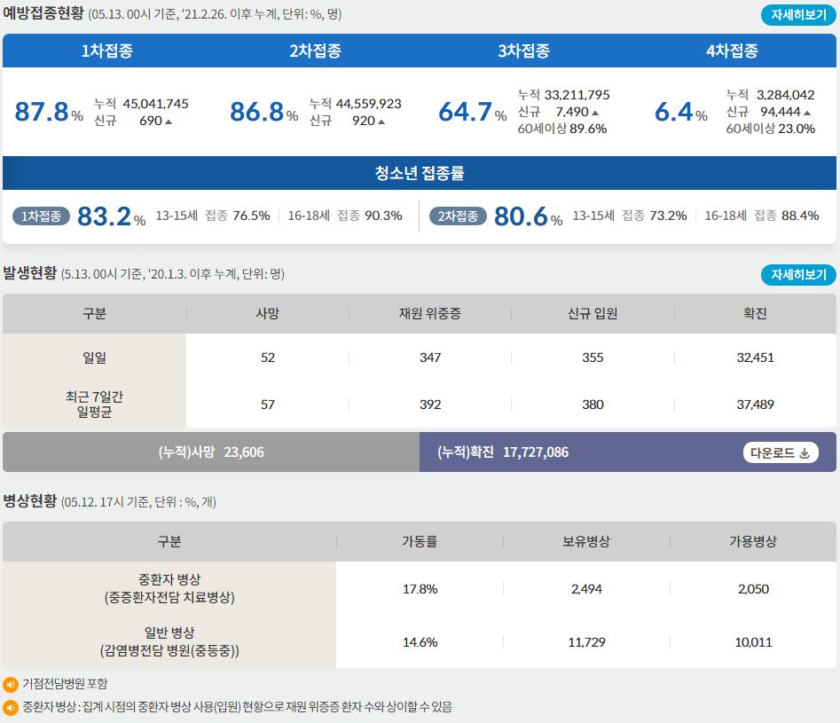This screenshot has width=840, height=723.
Task: Open 자세히보기 for 발생현황 section
Action: (x=798, y=275)
